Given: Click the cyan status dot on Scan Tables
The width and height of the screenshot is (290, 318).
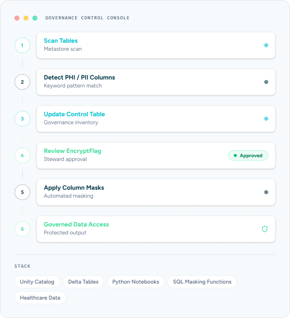Looking at the screenshot, I should (x=266, y=45).
